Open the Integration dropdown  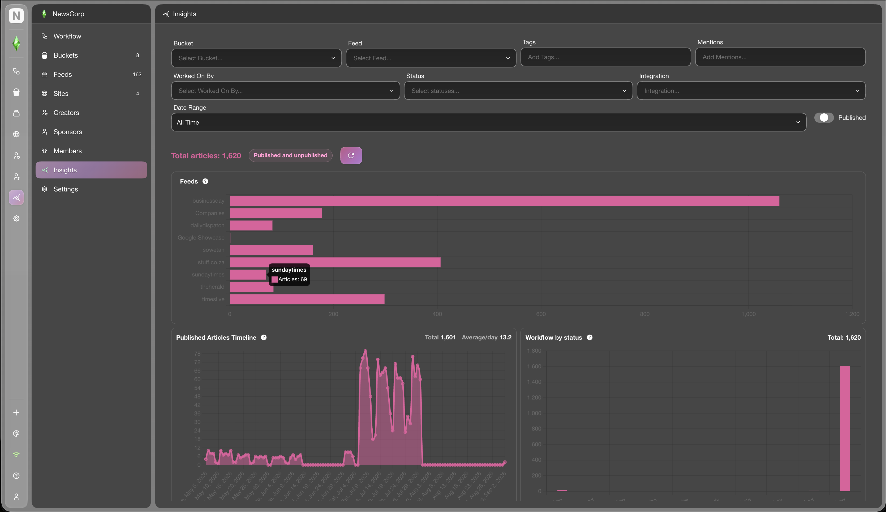751,91
